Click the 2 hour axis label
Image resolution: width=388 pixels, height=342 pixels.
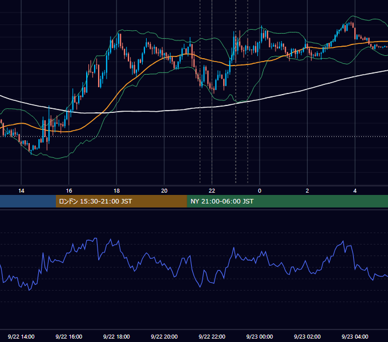pos(308,191)
